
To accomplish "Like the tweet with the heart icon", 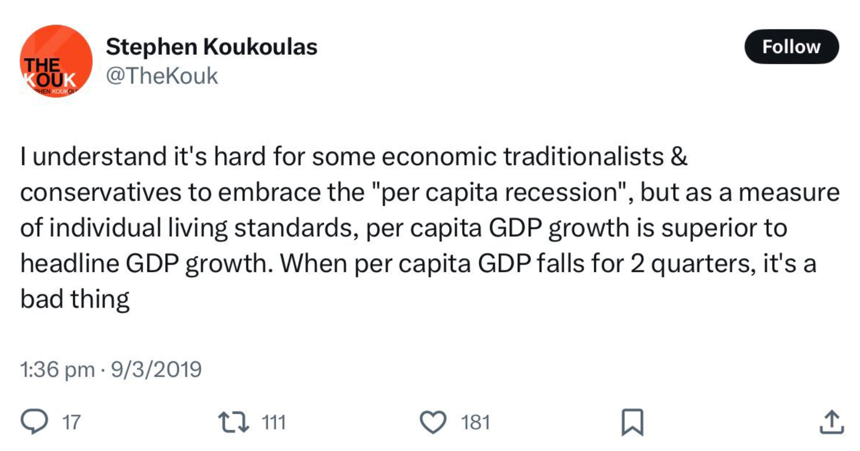I will [x=433, y=422].
